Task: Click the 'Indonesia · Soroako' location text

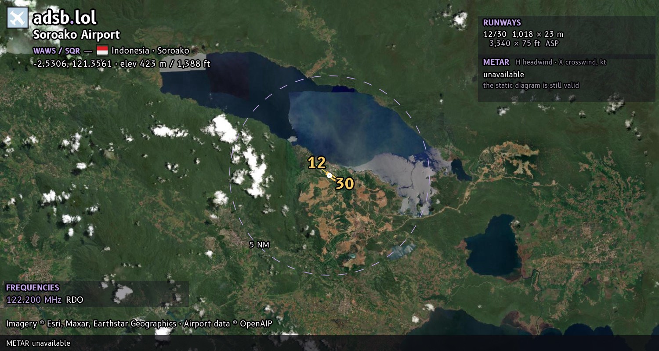Action: [x=150, y=50]
